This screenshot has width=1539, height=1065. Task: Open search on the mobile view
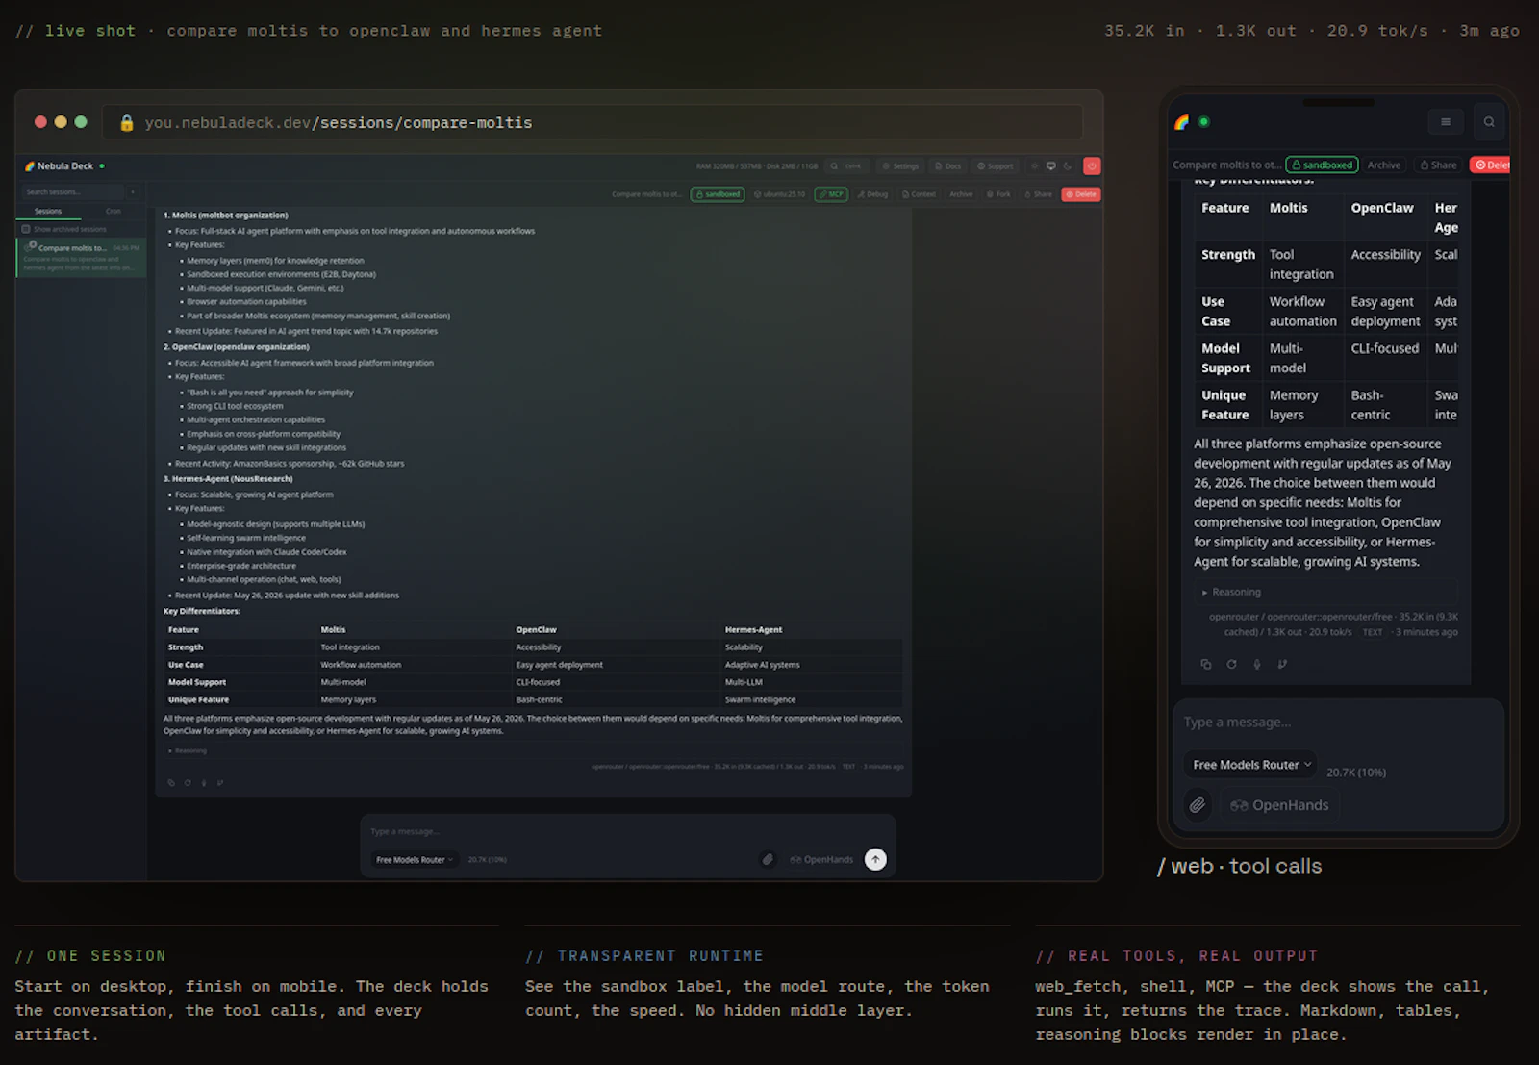point(1489,122)
